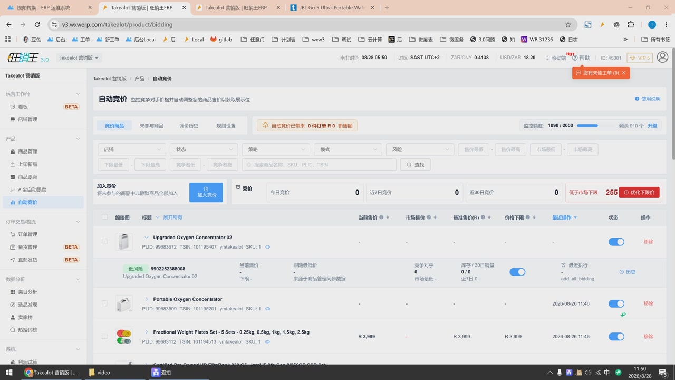675x380 pixels.
Task: Click the user account avatar icon
Action: pos(663,57)
